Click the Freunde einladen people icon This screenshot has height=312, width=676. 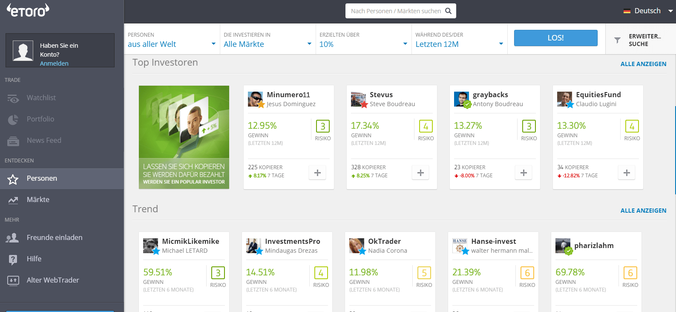coord(12,238)
